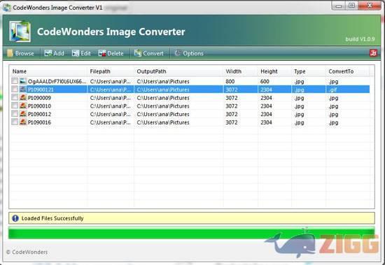This screenshot has height=265, width=385.
Task: Click file icon of P1090016
Action: click(x=23, y=122)
